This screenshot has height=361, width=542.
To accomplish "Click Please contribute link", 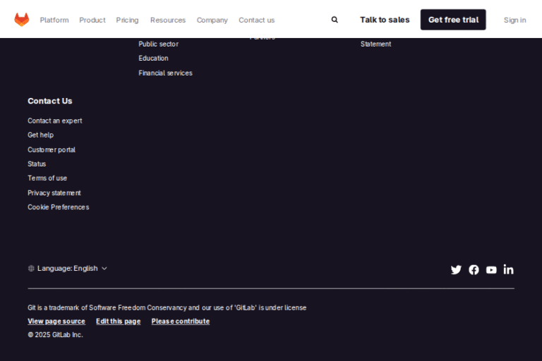I will point(181,322).
